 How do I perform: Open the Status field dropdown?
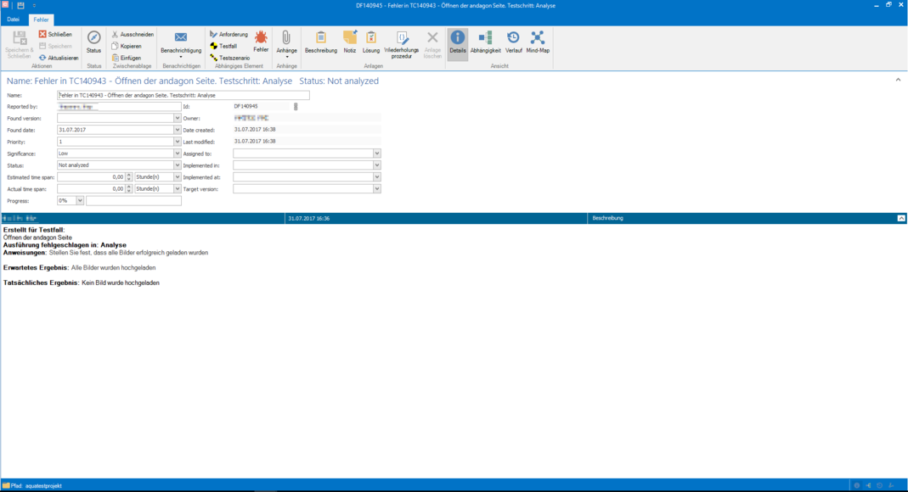tap(178, 165)
